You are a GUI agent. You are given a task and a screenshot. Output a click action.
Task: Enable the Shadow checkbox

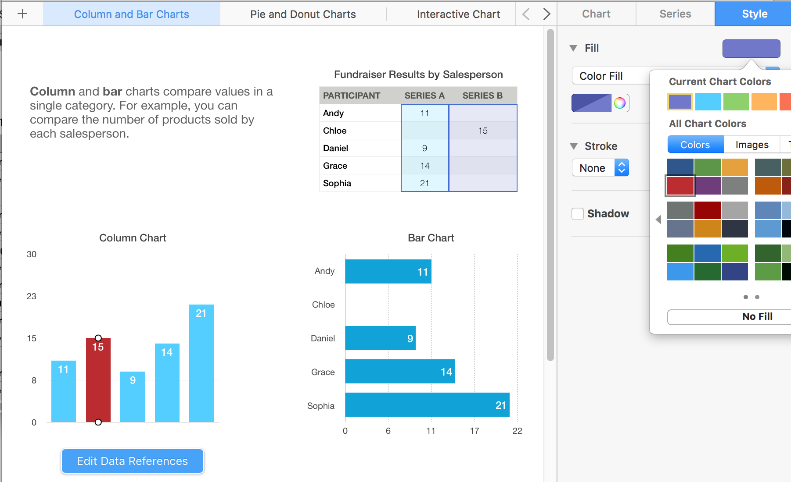tap(578, 214)
